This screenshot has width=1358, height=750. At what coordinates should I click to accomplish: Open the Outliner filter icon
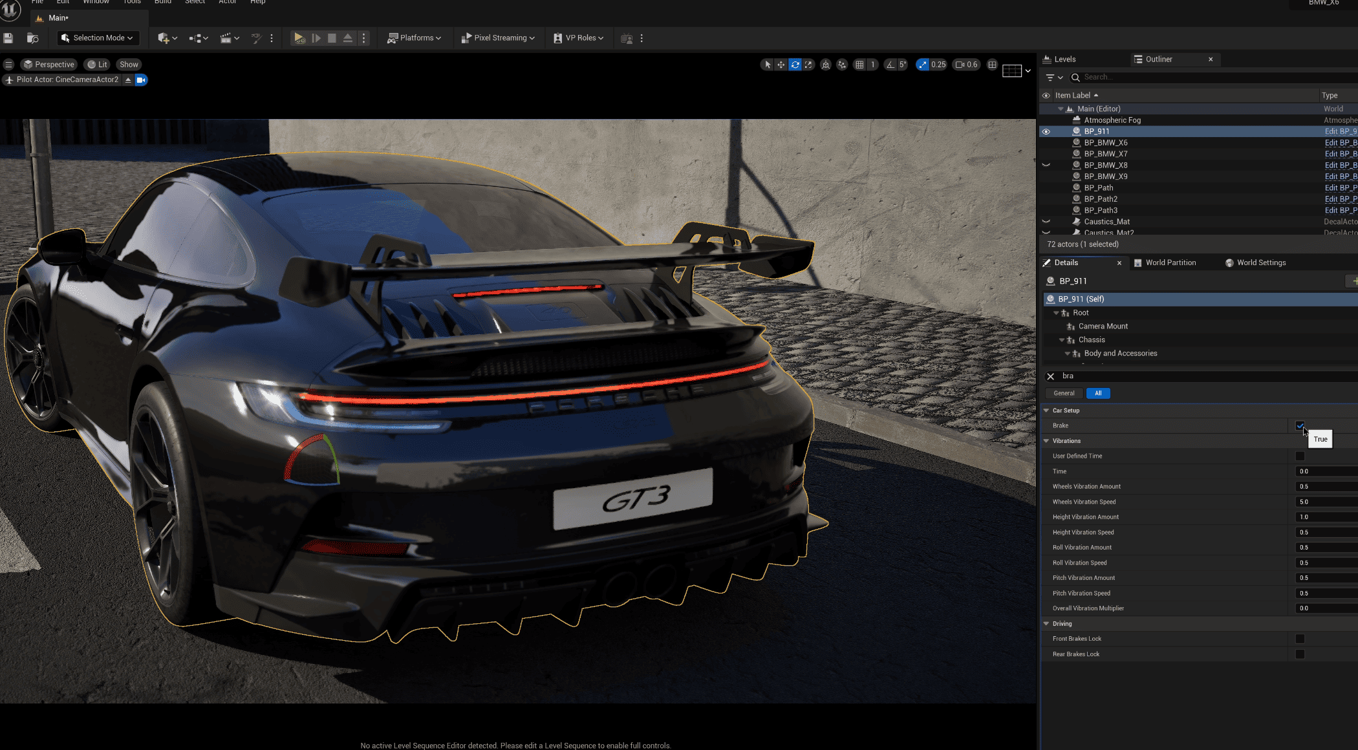pos(1054,78)
